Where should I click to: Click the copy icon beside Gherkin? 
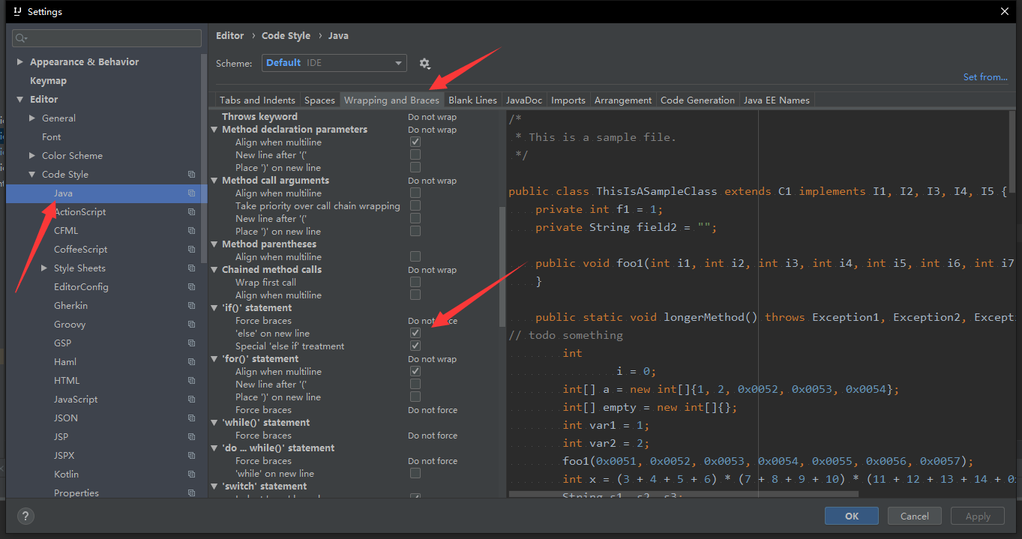pos(191,306)
